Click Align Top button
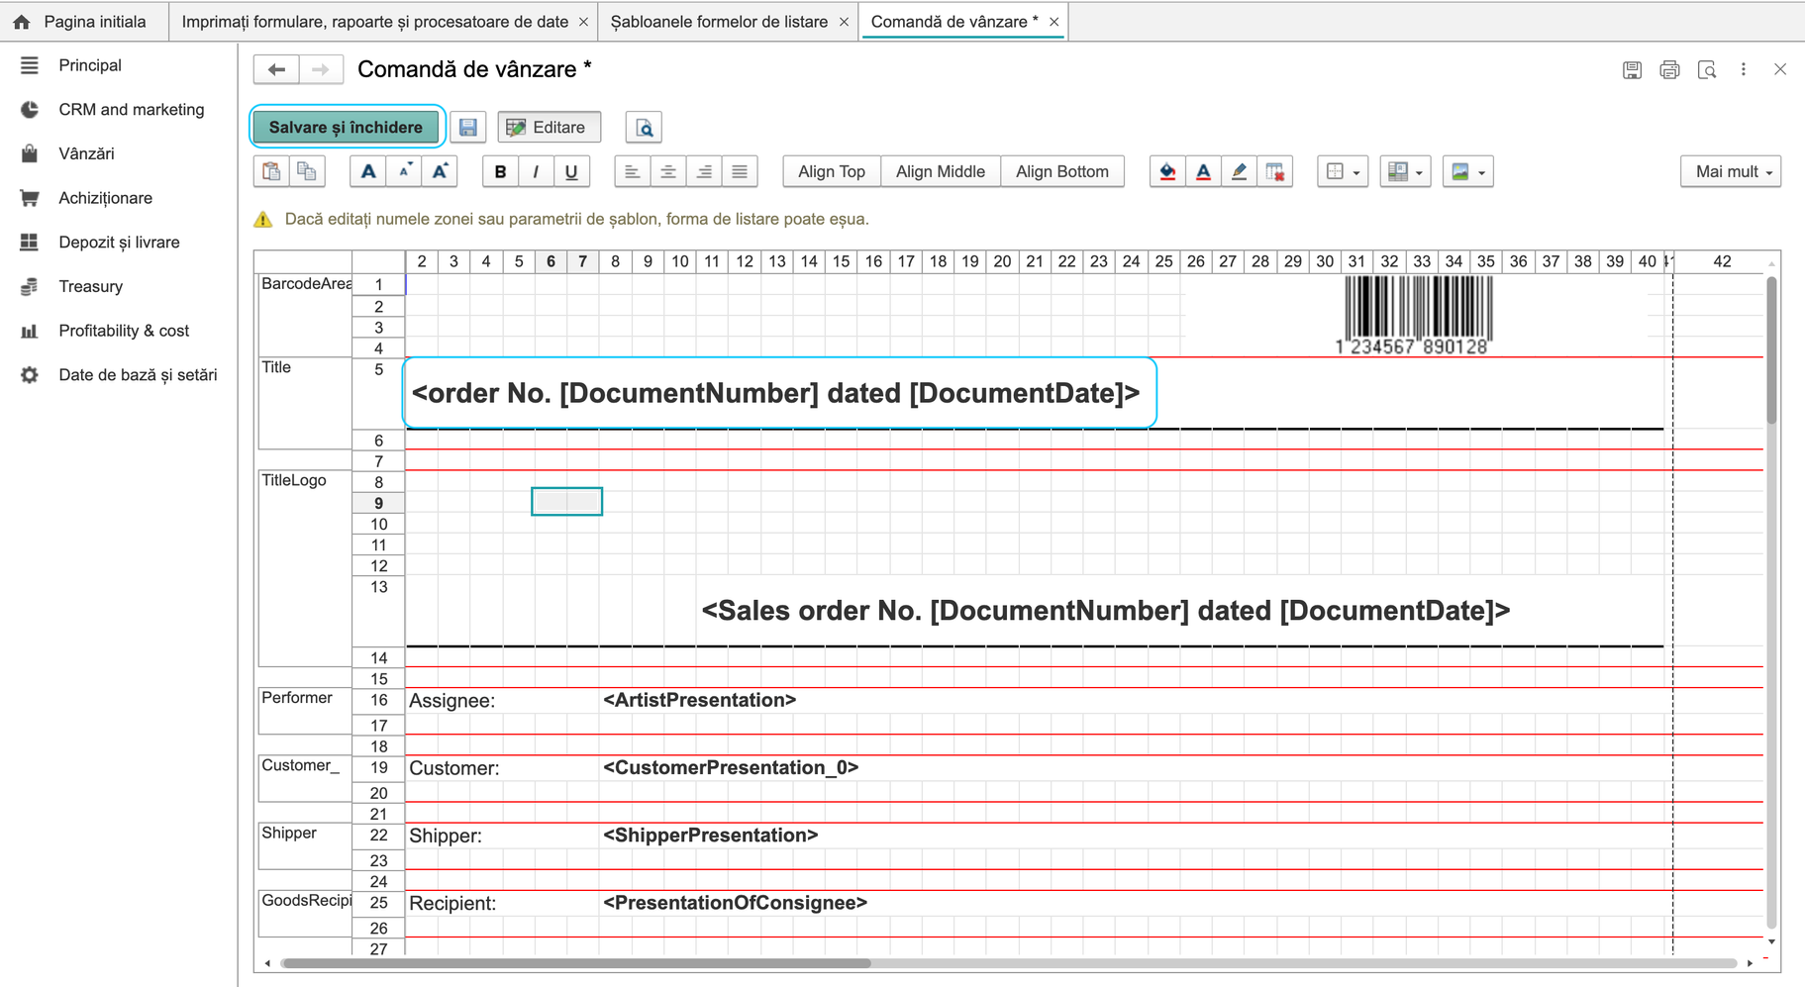1805x987 pixels. pos(832,171)
